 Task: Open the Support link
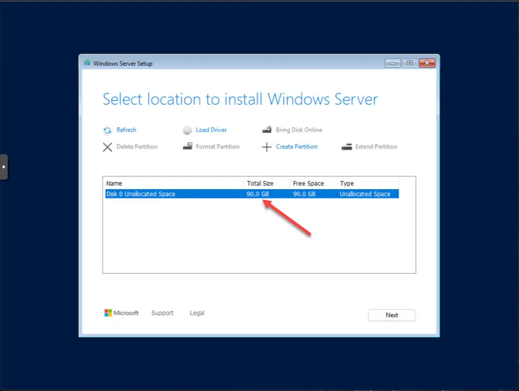point(162,313)
